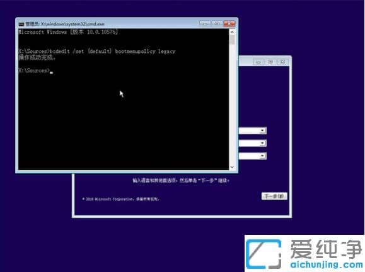Close the Windows Setup window
Viewport: 365px width, 272px height.
[282, 62]
